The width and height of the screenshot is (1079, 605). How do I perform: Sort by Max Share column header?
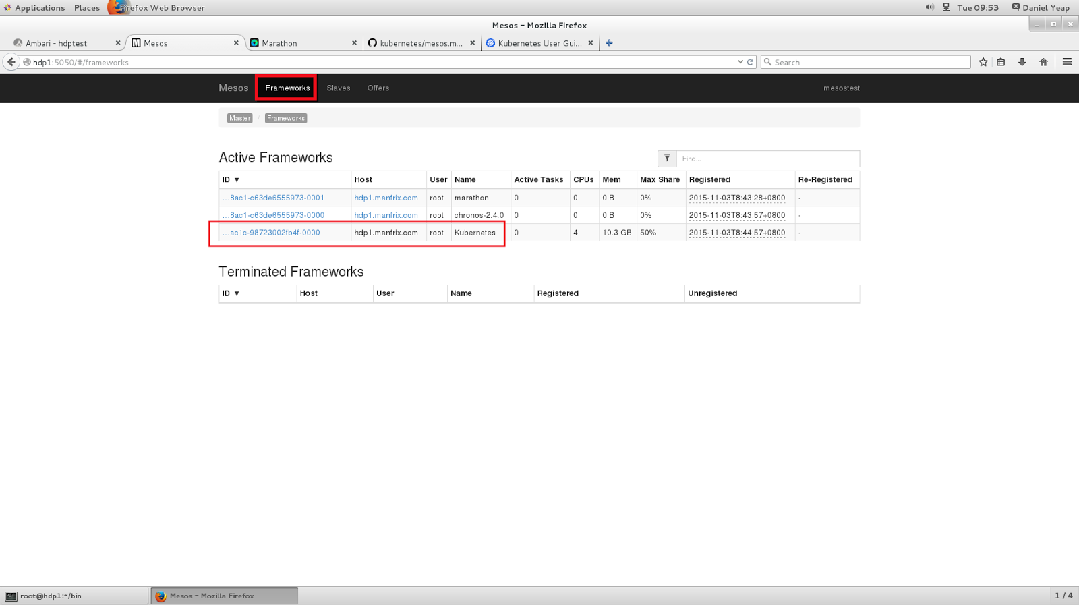point(660,180)
